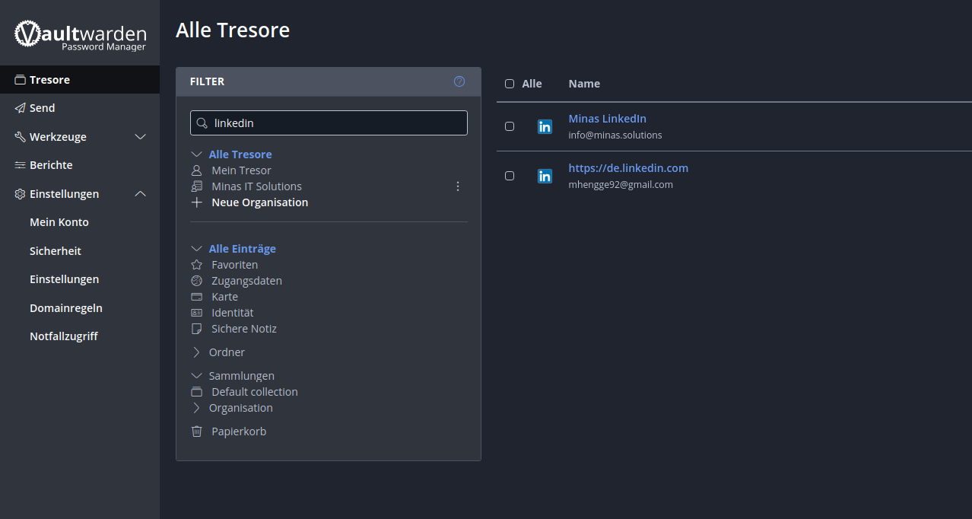Click Neue Organisation
This screenshot has width=972, height=519.
pos(260,202)
